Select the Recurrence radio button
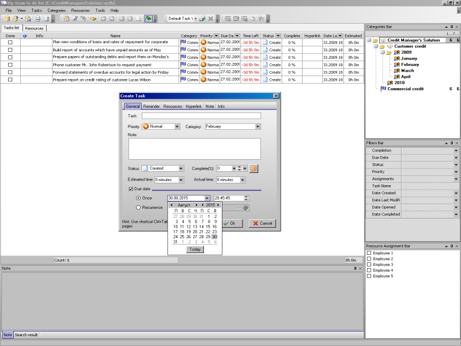This screenshot has width=461, height=346. click(138, 208)
